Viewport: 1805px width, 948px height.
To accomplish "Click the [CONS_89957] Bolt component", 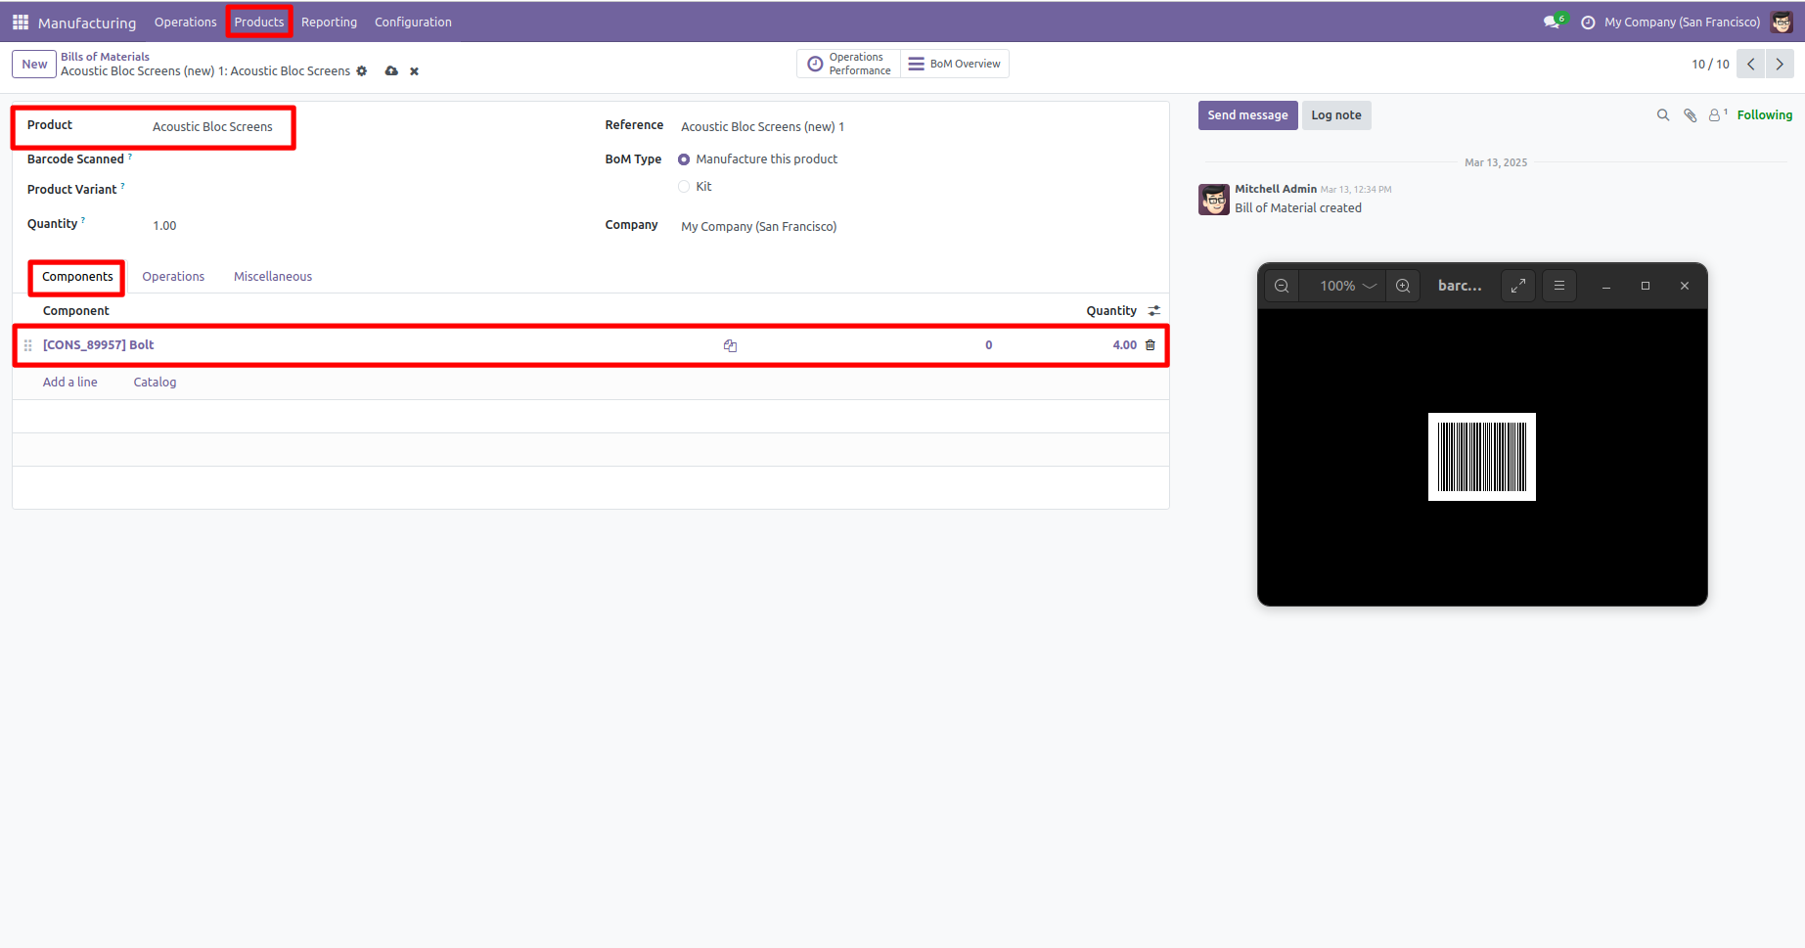I will pyautogui.click(x=98, y=345).
